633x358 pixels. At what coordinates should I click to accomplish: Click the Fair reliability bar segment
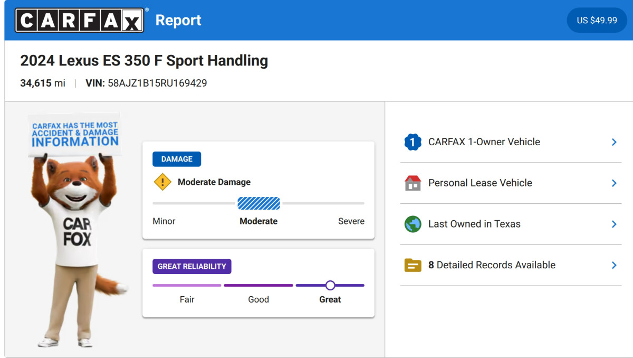tap(187, 285)
